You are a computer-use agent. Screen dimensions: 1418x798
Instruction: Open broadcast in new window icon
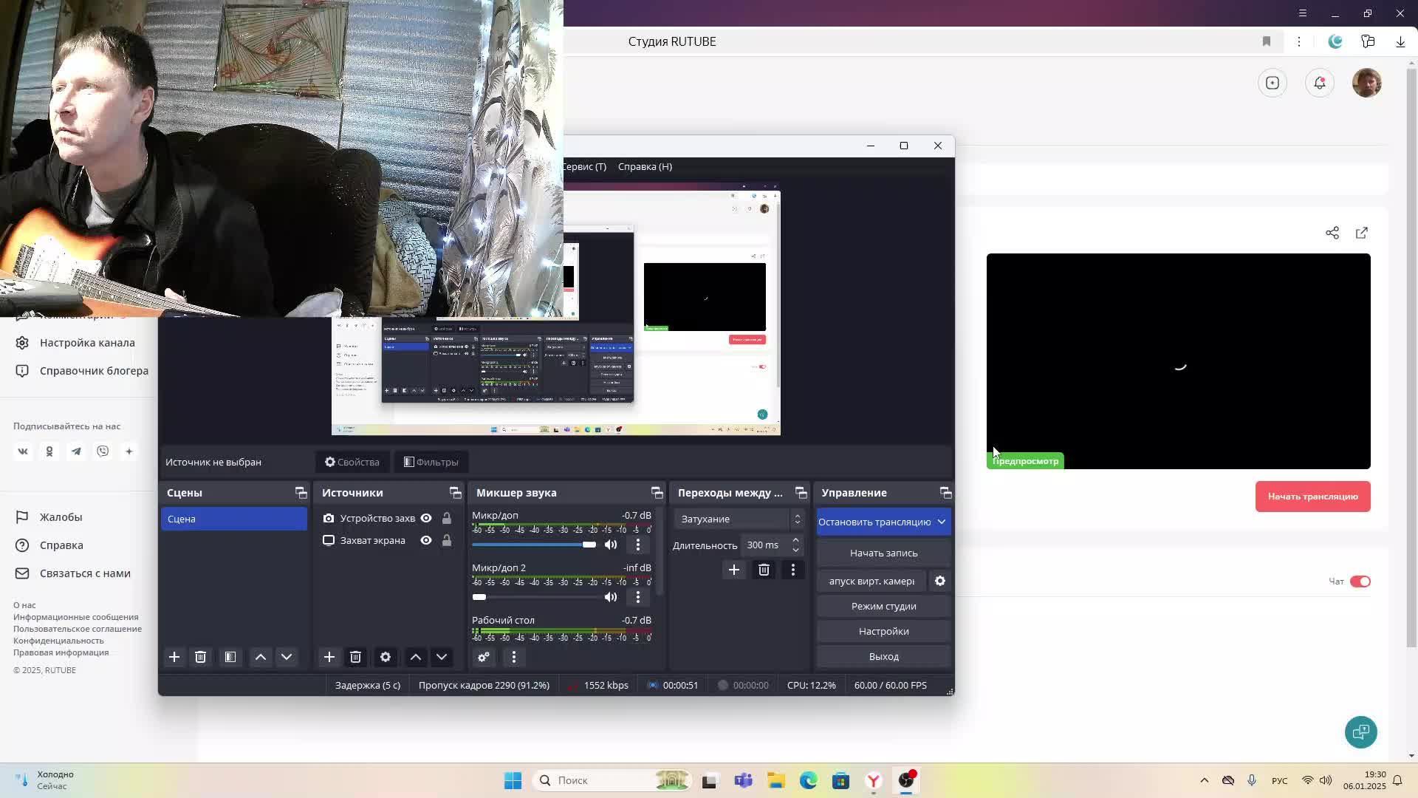tap(1362, 233)
